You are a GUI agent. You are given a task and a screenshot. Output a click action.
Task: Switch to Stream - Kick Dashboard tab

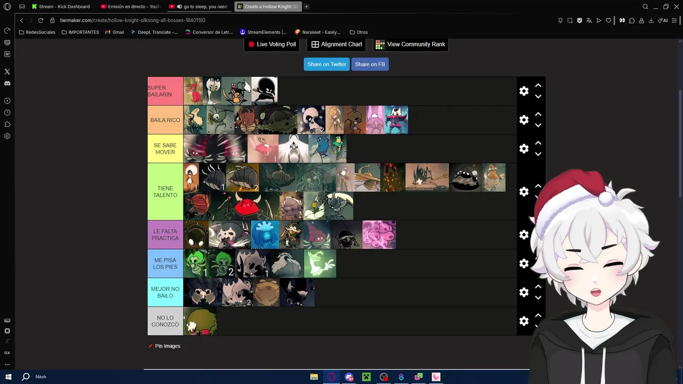[x=61, y=6]
